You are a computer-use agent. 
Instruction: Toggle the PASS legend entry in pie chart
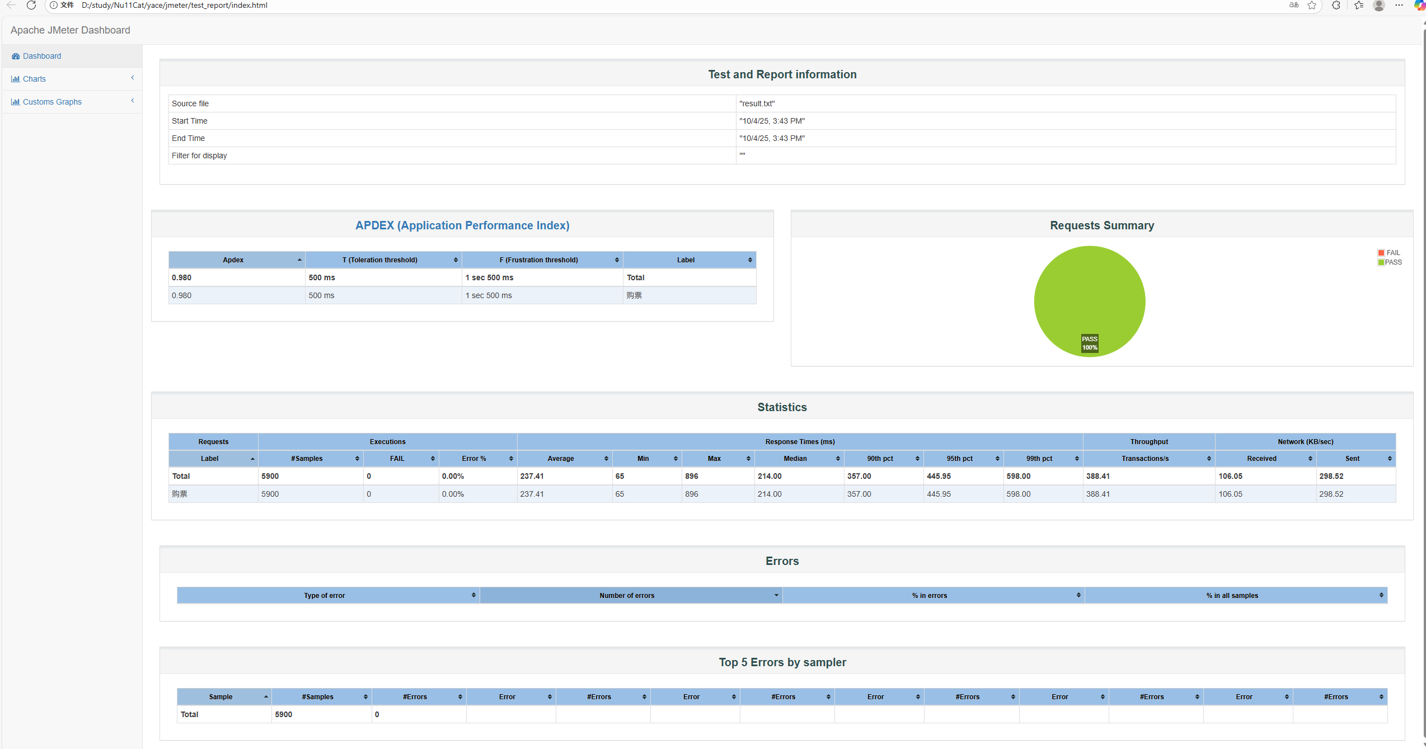(x=1390, y=262)
